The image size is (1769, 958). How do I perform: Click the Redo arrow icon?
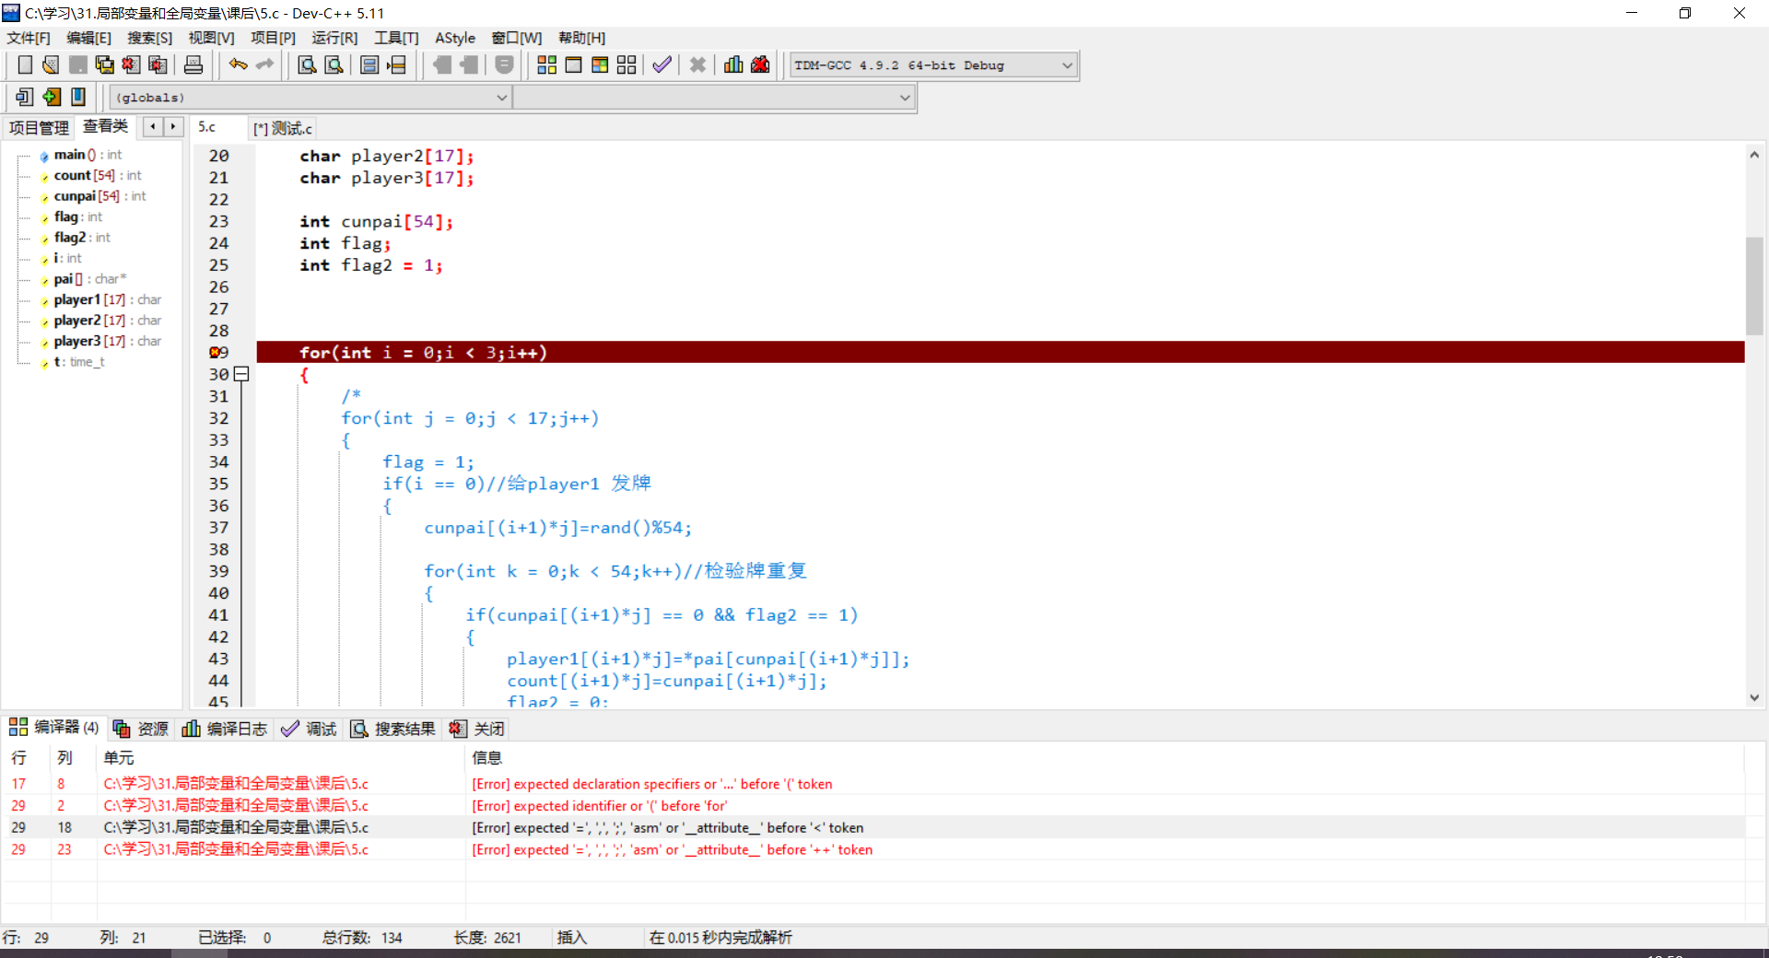coord(265,64)
